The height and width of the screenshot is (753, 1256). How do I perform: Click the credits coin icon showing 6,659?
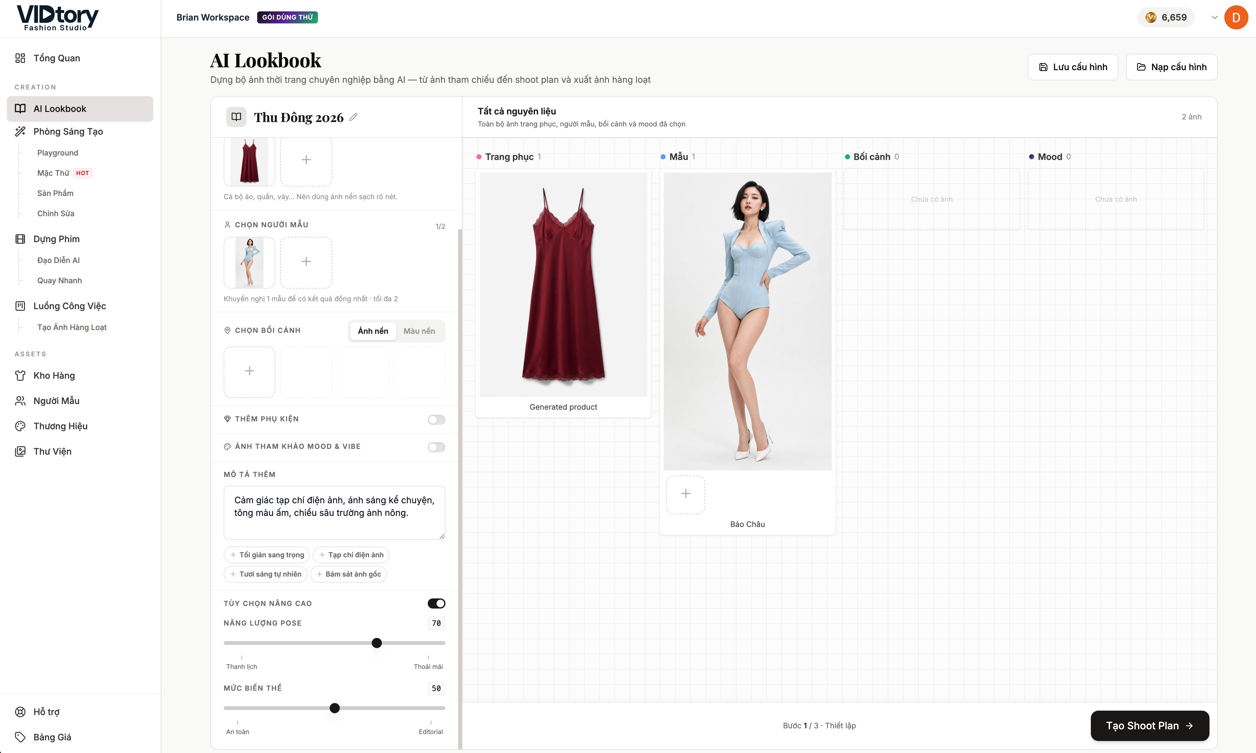1151,17
